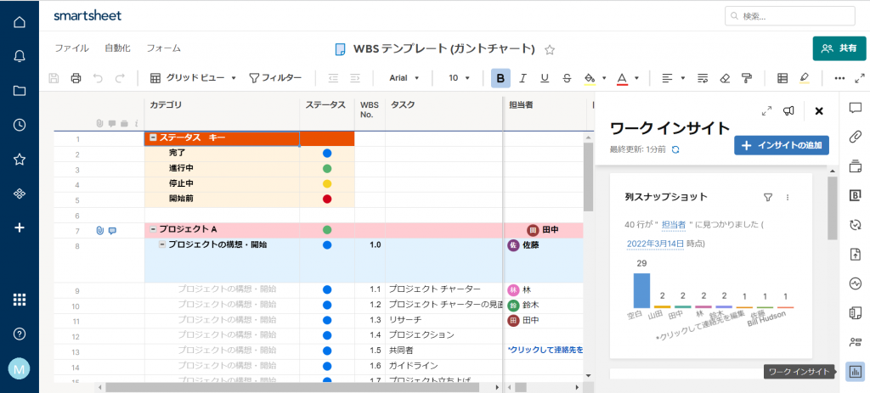
Task: Open the Arial font dropdown
Action: (x=404, y=78)
